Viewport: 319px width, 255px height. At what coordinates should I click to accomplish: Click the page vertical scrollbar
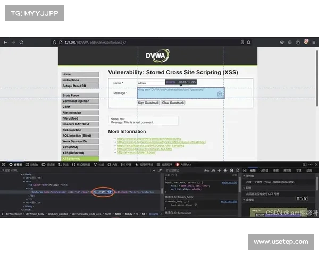pos(317,78)
